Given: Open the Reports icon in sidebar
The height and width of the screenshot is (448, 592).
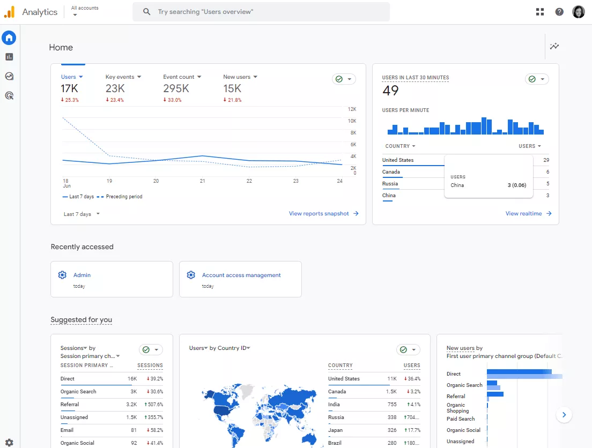Looking at the screenshot, I should pos(10,57).
